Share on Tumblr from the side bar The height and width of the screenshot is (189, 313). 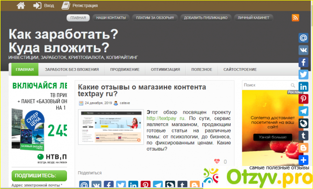[x=303, y=136]
